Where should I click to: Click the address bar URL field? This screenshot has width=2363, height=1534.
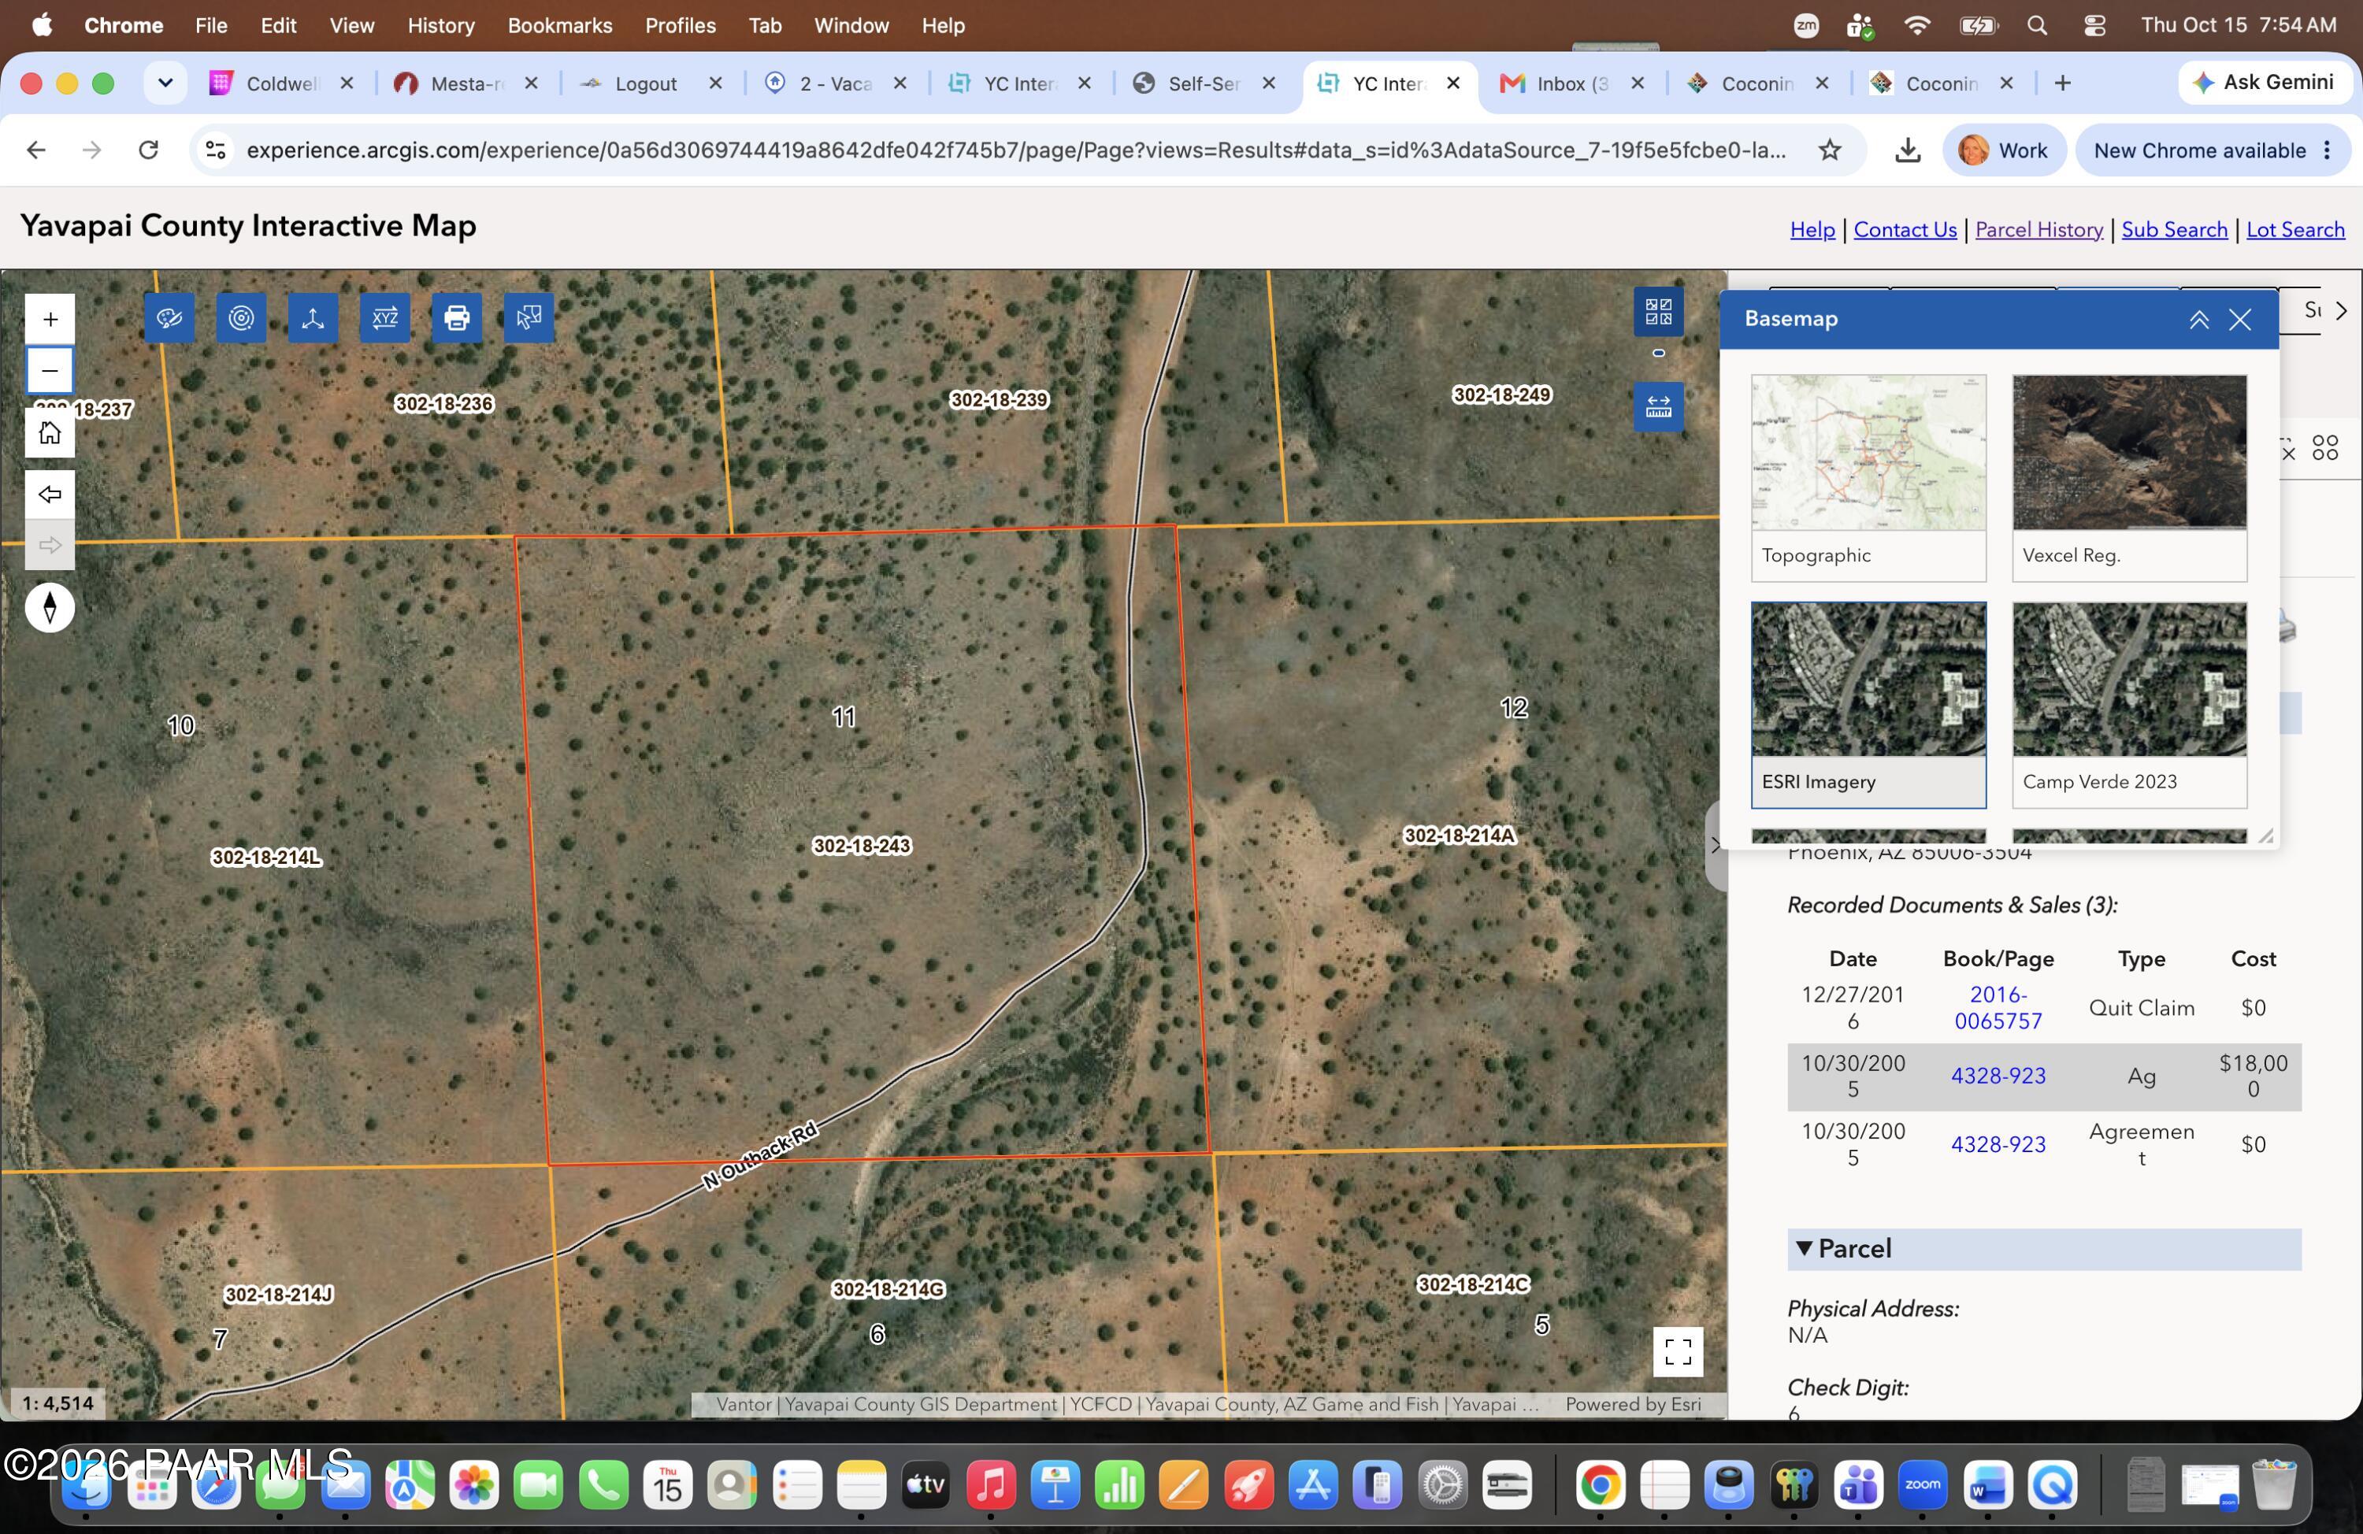(1015, 150)
